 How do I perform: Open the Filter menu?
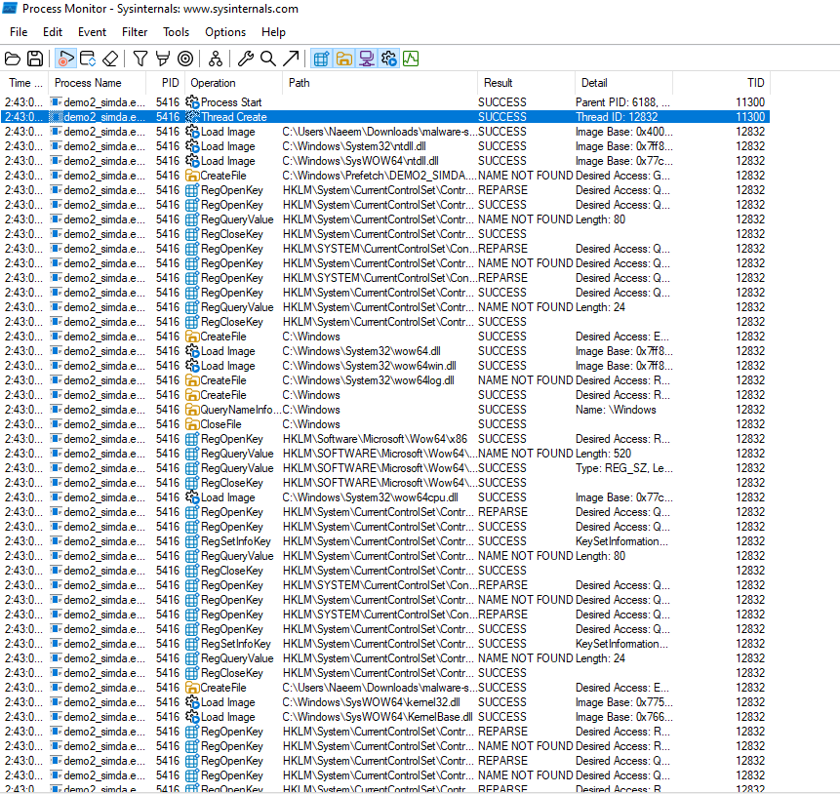tap(135, 32)
